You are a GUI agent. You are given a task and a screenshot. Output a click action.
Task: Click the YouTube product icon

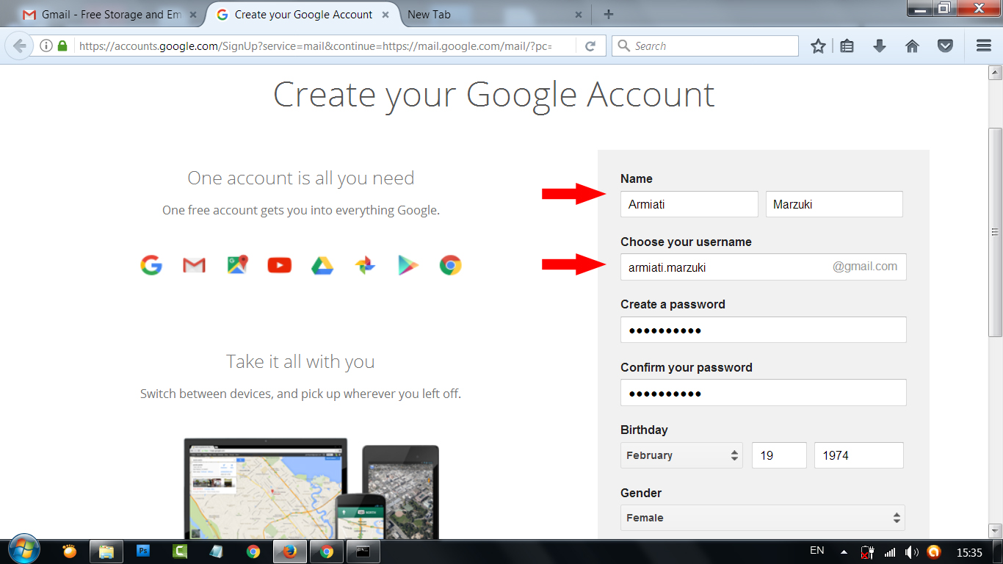[280, 265]
